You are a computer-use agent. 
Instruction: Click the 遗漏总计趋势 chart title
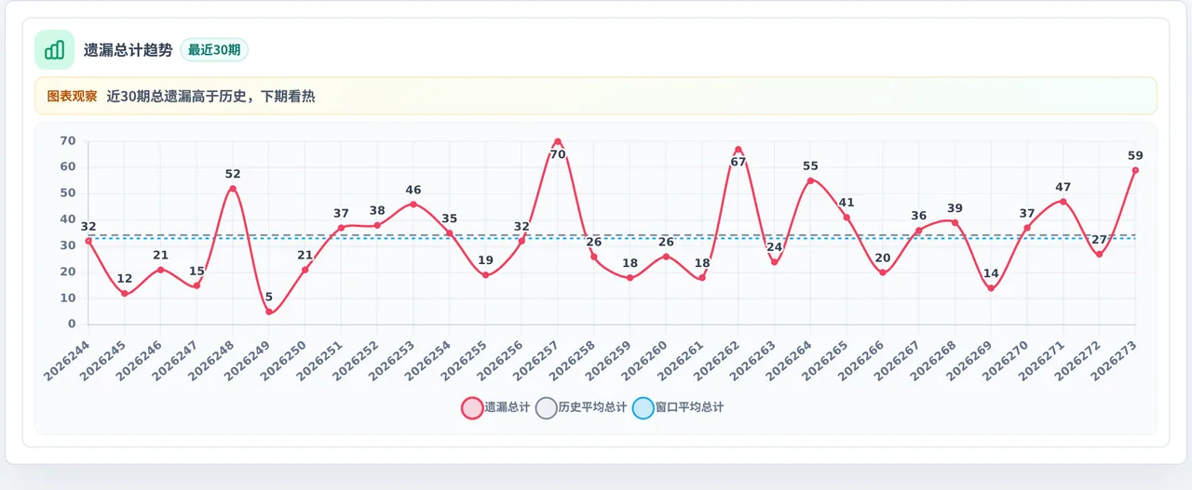pos(129,50)
